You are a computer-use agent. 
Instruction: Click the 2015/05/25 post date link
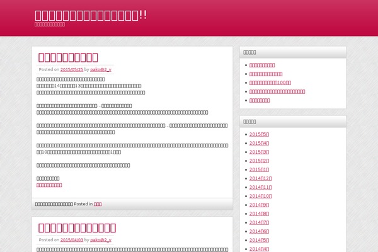[x=72, y=69]
